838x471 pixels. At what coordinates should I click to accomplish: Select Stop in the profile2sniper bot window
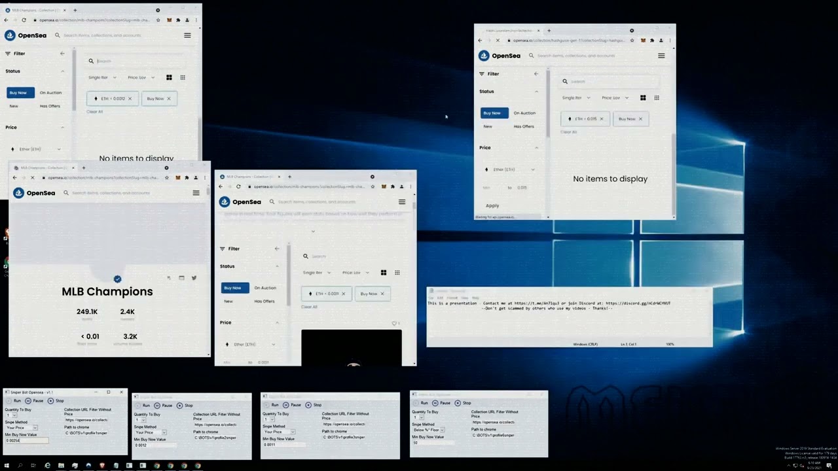click(185, 406)
